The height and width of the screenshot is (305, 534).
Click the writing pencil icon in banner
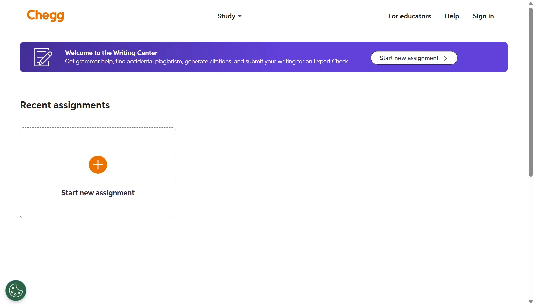click(43, 57)
